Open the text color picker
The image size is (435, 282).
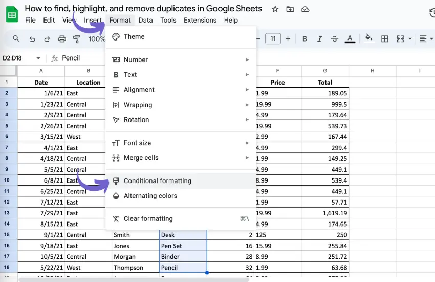(350, 38)
